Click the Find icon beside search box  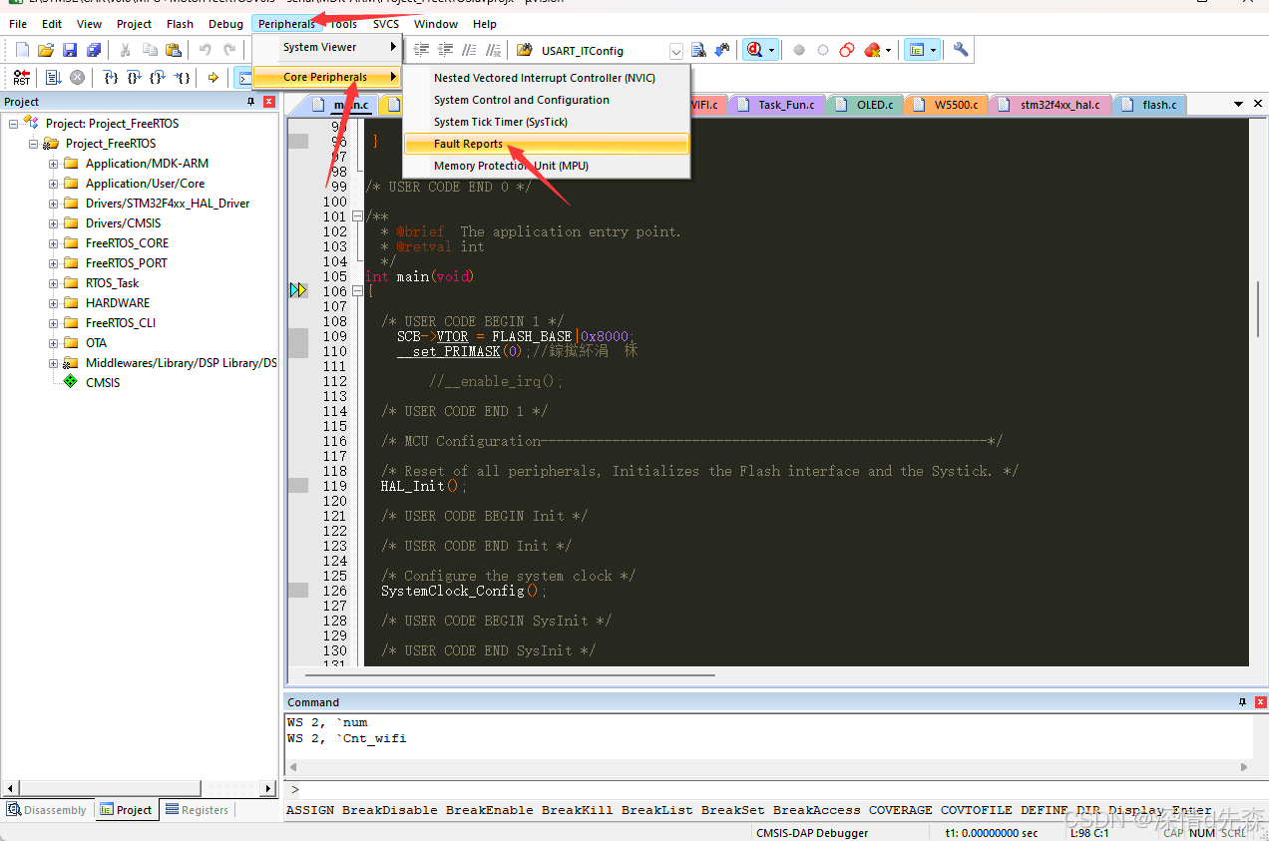[699, 50]
